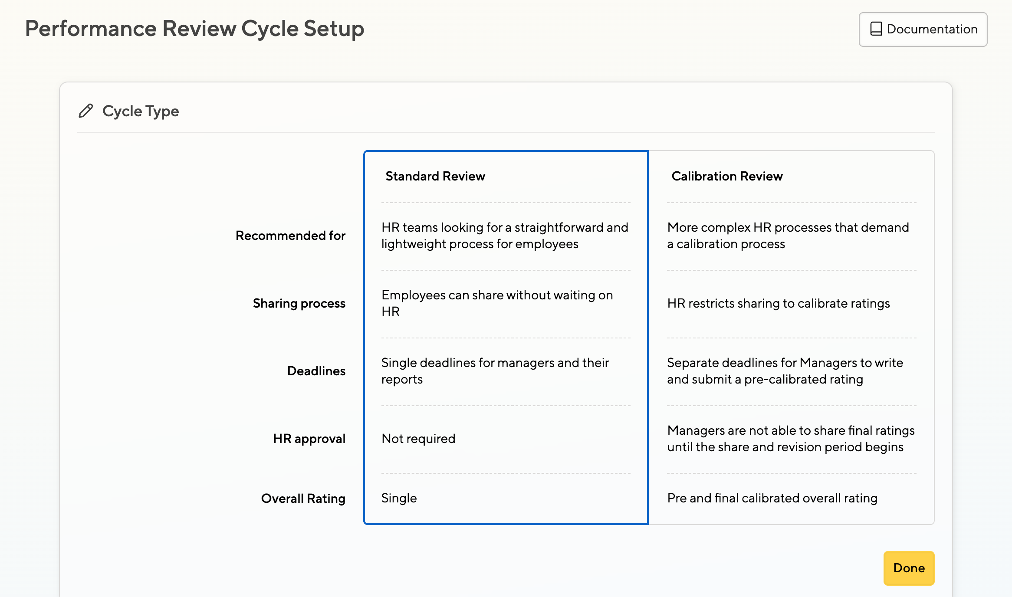Click the Cycle Type section heading
This screenshot has height=597, width=1012.
point(141,111)
